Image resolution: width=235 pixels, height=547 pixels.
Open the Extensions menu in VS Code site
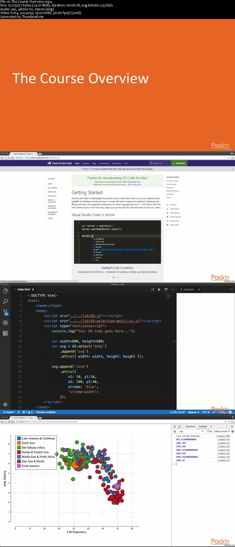coord(117,163)
